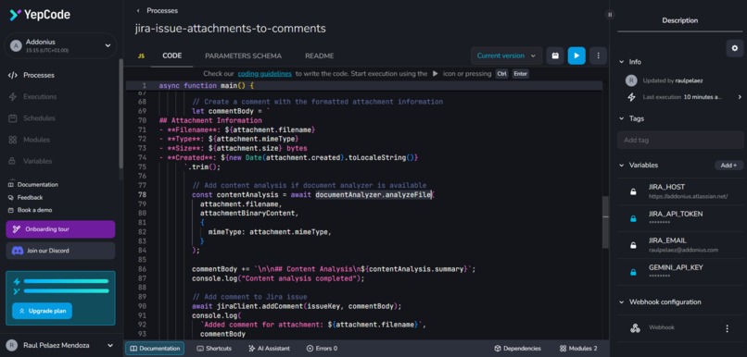Open Schedules section
Viewport: 747px width, 357px height.
point(39,117)
